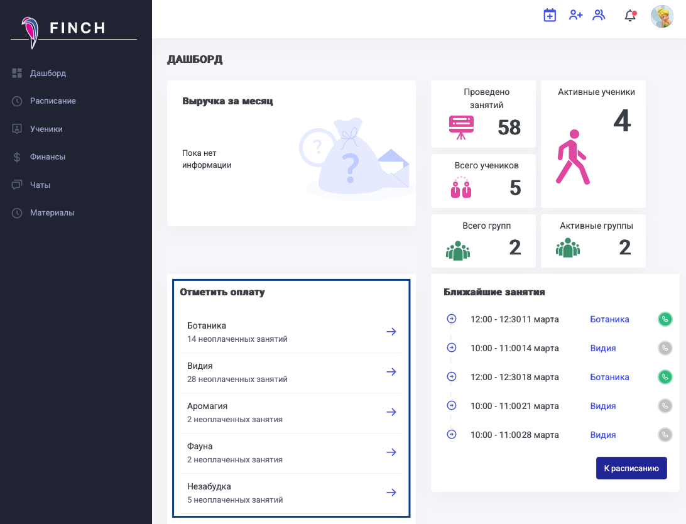The width and height of the screenshot is (686, 524).
Task: Click the add student icon in header
Action: click(x=575, y=16)
